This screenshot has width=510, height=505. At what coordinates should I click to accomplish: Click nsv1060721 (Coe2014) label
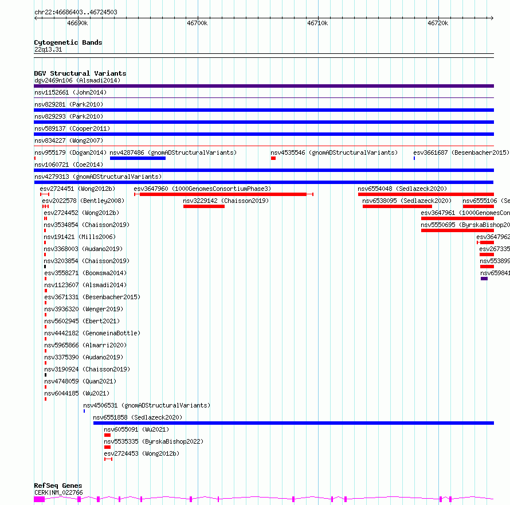point(69,165)
